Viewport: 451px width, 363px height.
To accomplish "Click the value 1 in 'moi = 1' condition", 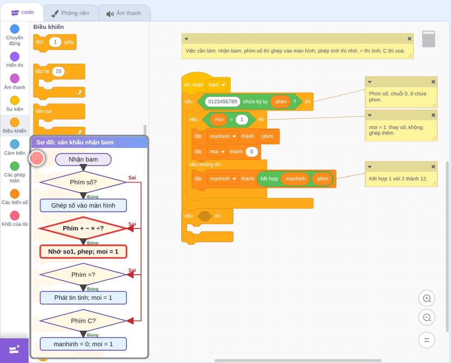I will [x=242, y=119].
